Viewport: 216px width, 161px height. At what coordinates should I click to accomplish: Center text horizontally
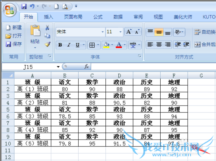(159, 44)
